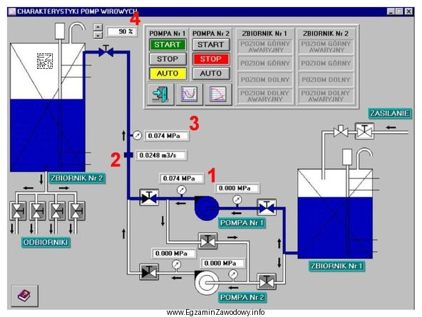Toggle valve on pipe to Zbiornik Nr 2 top

tap(105, 51)
